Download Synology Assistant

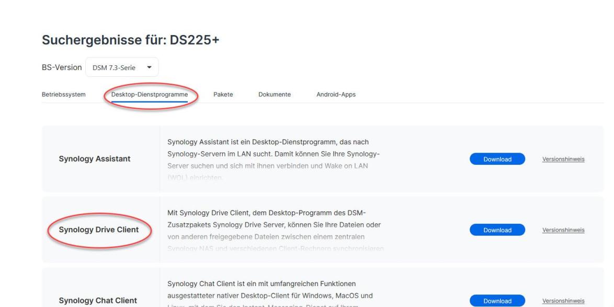click(x=497, y=160)
